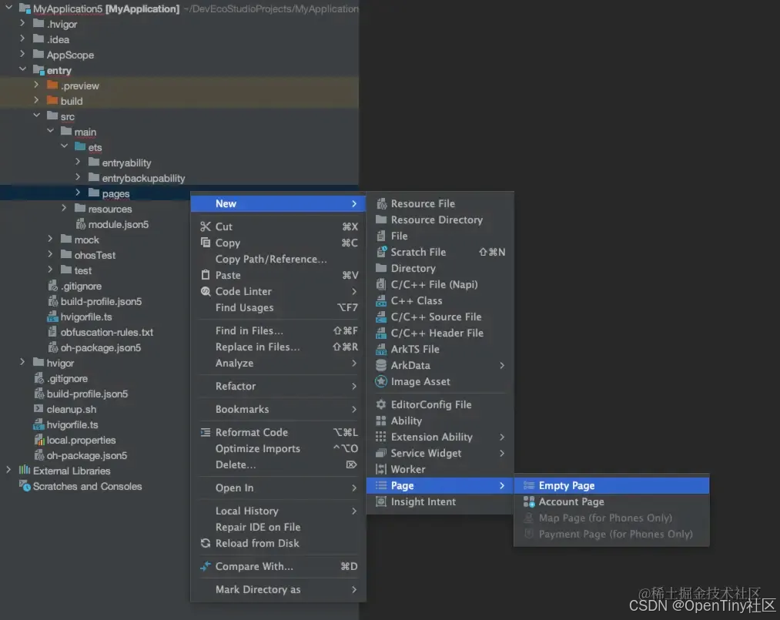The width and height of the screenshot is (780, 620).
Task: Click the Copy icon in context menu
Action: [206, 243]
